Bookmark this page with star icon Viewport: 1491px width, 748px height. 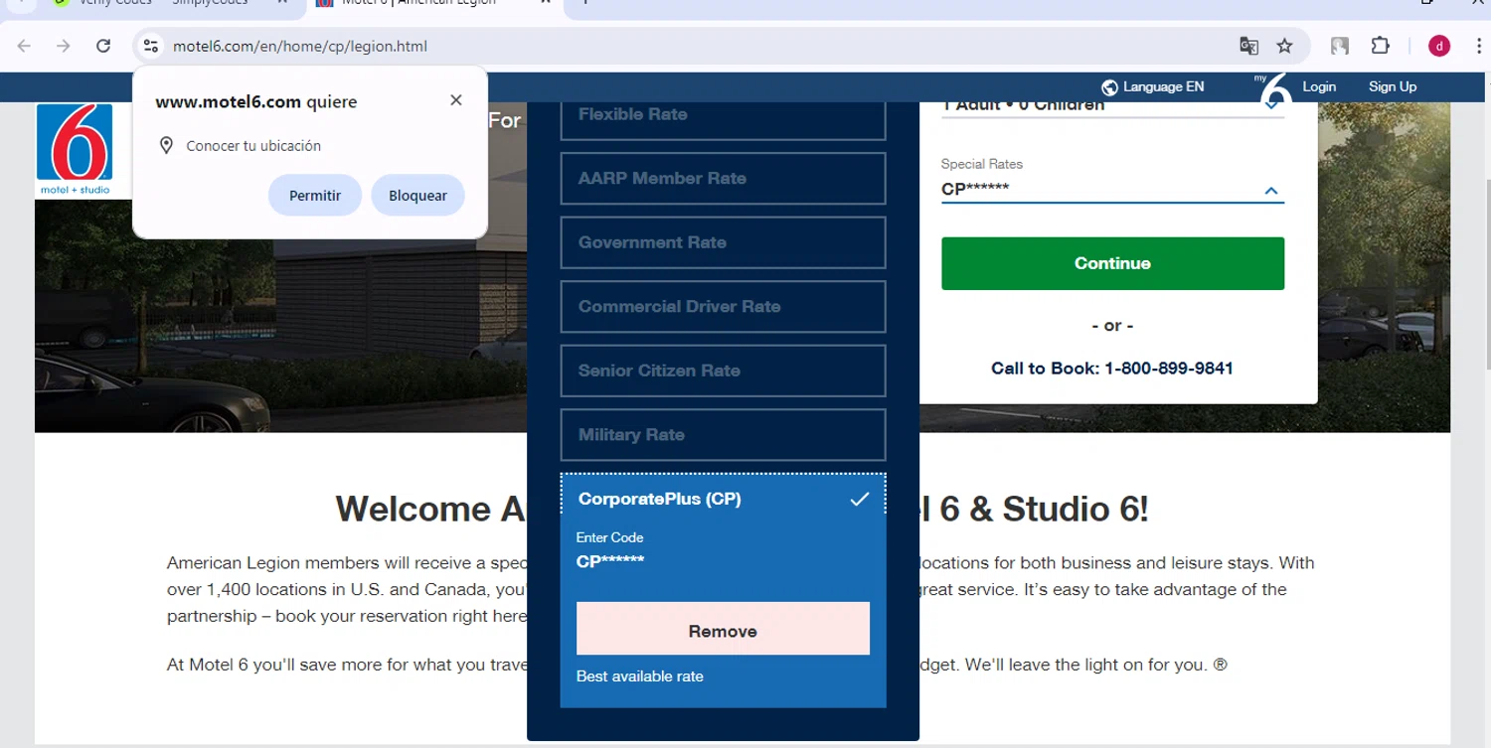(1284, 46)
